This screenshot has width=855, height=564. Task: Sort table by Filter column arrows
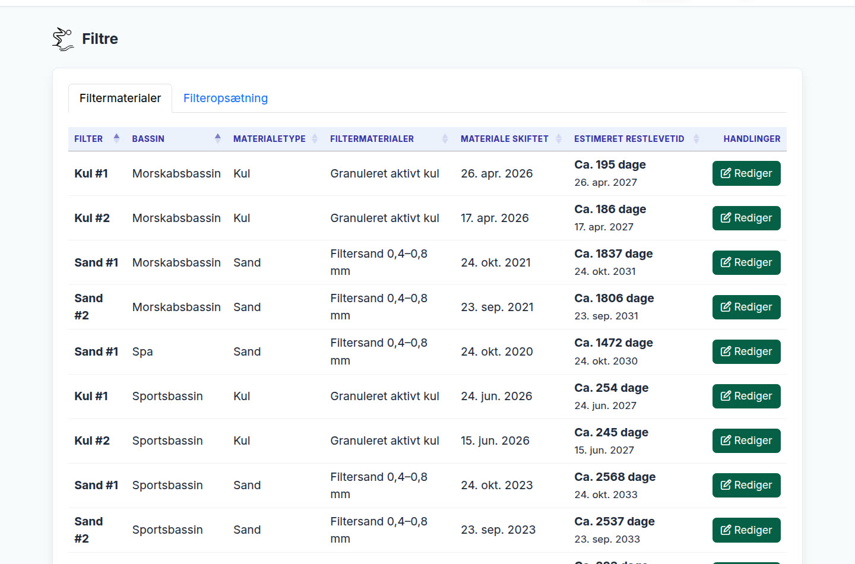116,138
